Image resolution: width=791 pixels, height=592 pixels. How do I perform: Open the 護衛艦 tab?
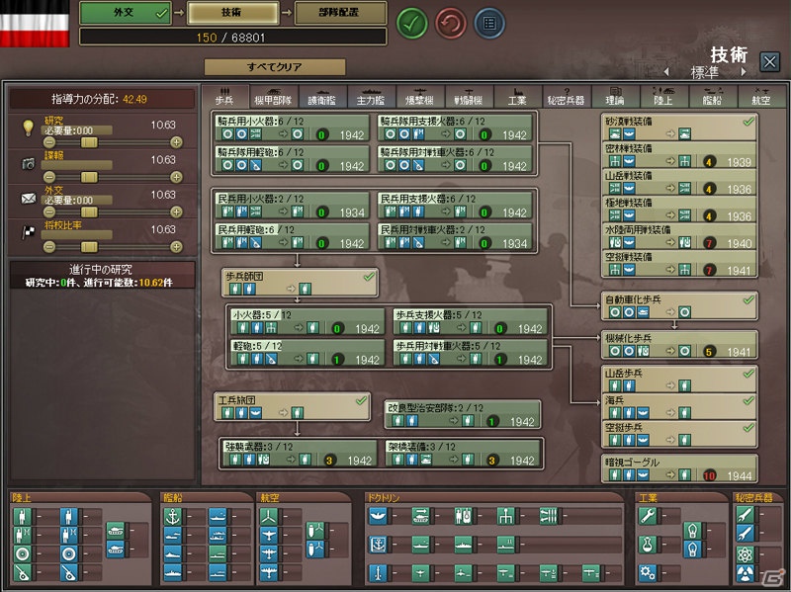(x=322, y=96)
